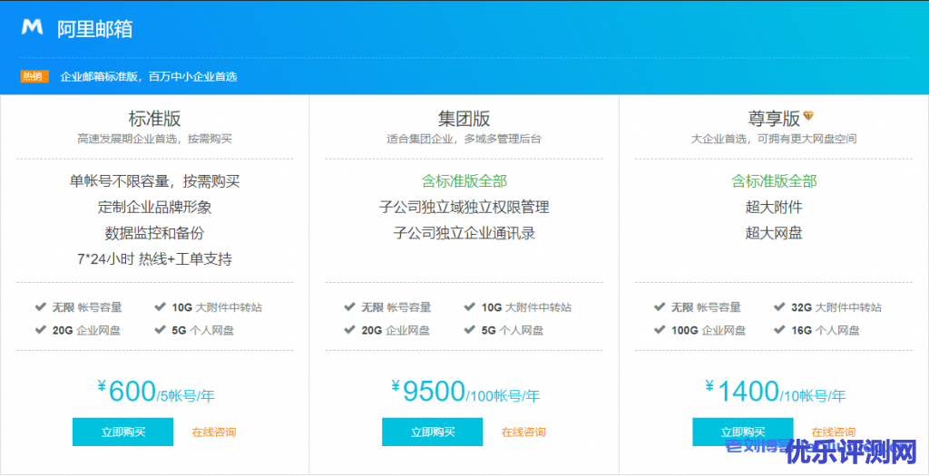This screenshot has width=929, height=476.
Task: Click the Ali Mail M logo icon
Action: click(x=33, y=27)
